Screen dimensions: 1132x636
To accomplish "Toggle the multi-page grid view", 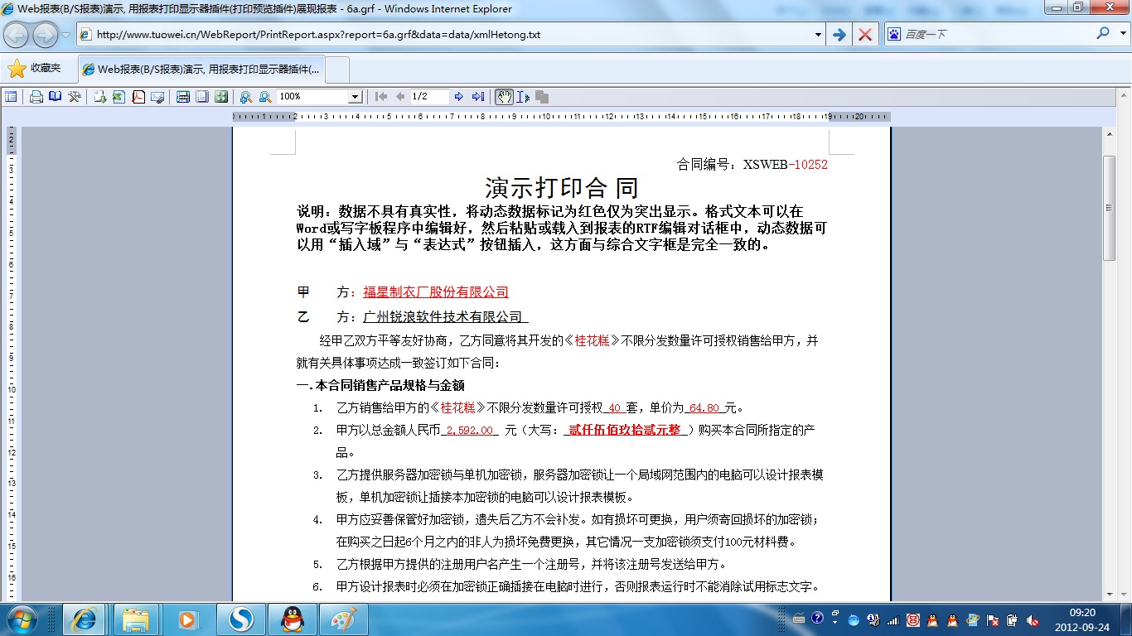I will tap(221, 97).
